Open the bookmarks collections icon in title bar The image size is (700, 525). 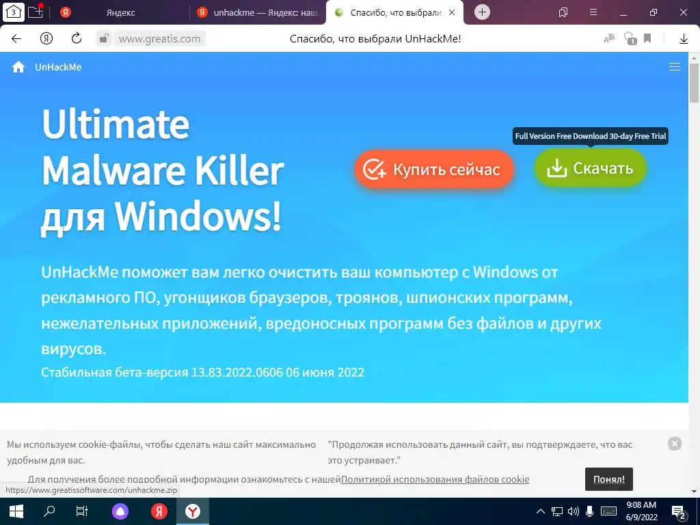tap(563, 12)
